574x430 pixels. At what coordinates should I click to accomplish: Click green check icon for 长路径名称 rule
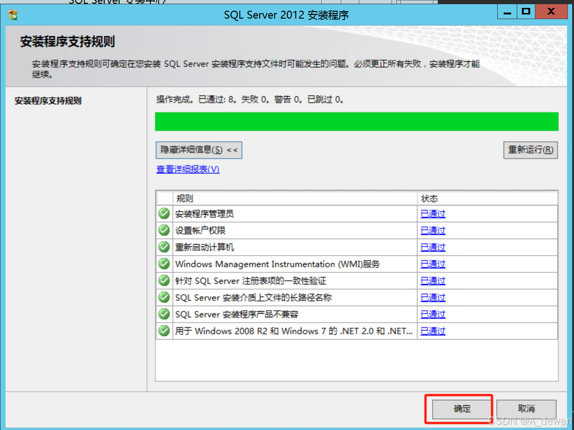point(164,297)
